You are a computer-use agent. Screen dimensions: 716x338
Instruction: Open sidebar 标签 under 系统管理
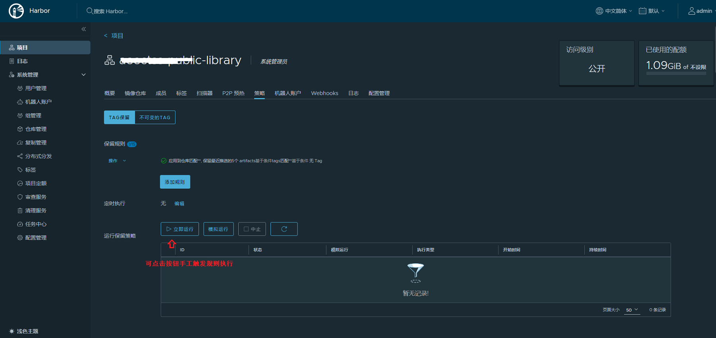26,170
